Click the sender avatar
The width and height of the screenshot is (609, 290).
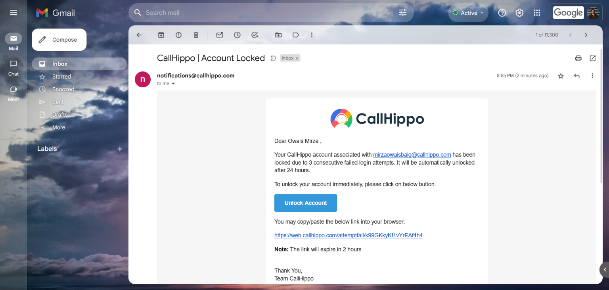(x=143, y=79)
